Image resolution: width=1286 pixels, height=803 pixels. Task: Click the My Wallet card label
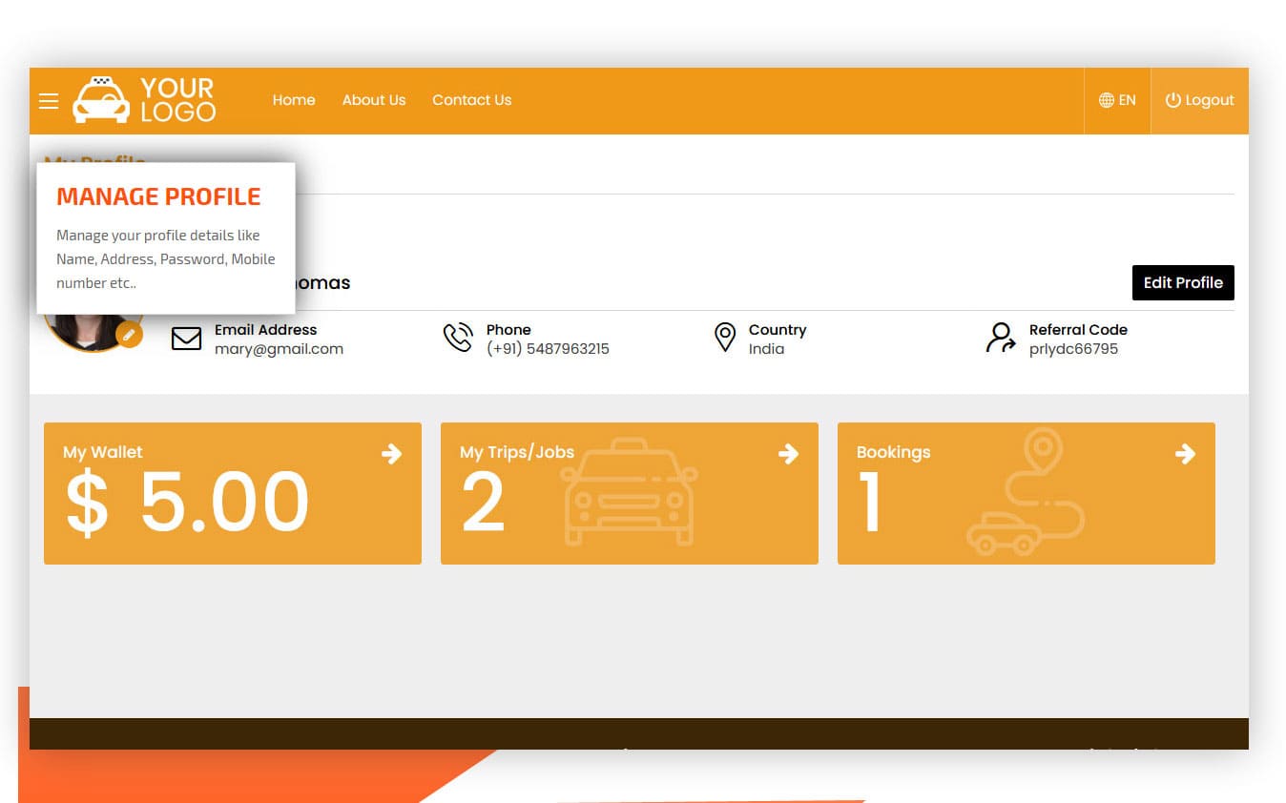tap(103, 452)
